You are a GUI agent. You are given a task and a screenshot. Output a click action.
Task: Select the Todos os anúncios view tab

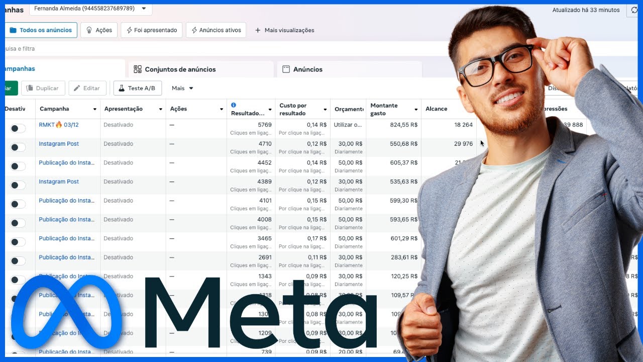tap(41, 30)
